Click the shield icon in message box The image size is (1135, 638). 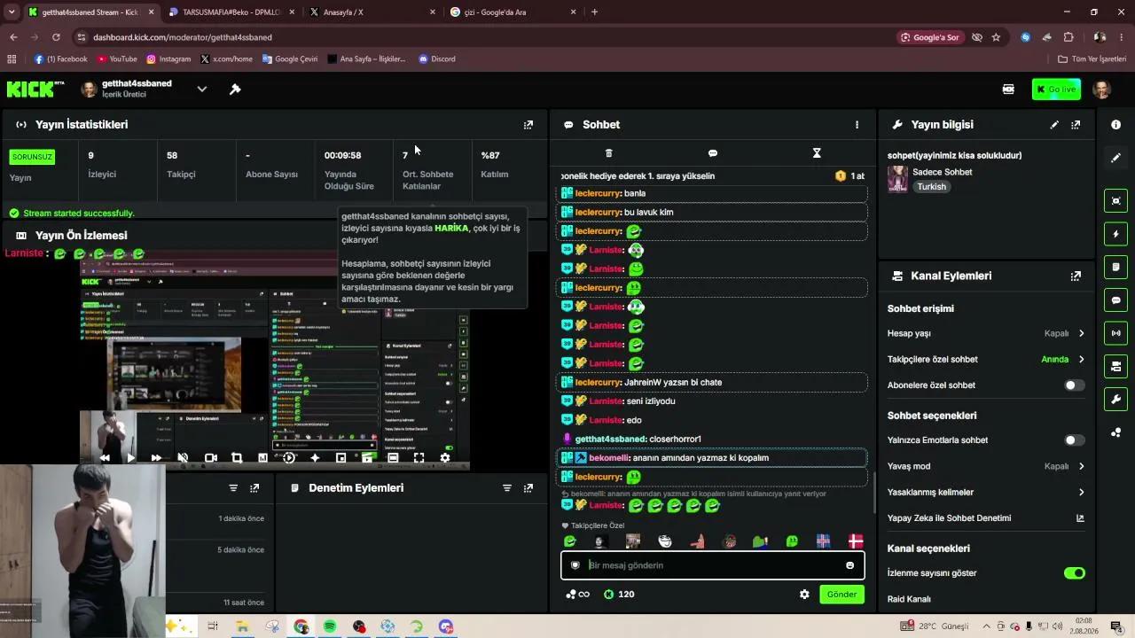[575, 565]
